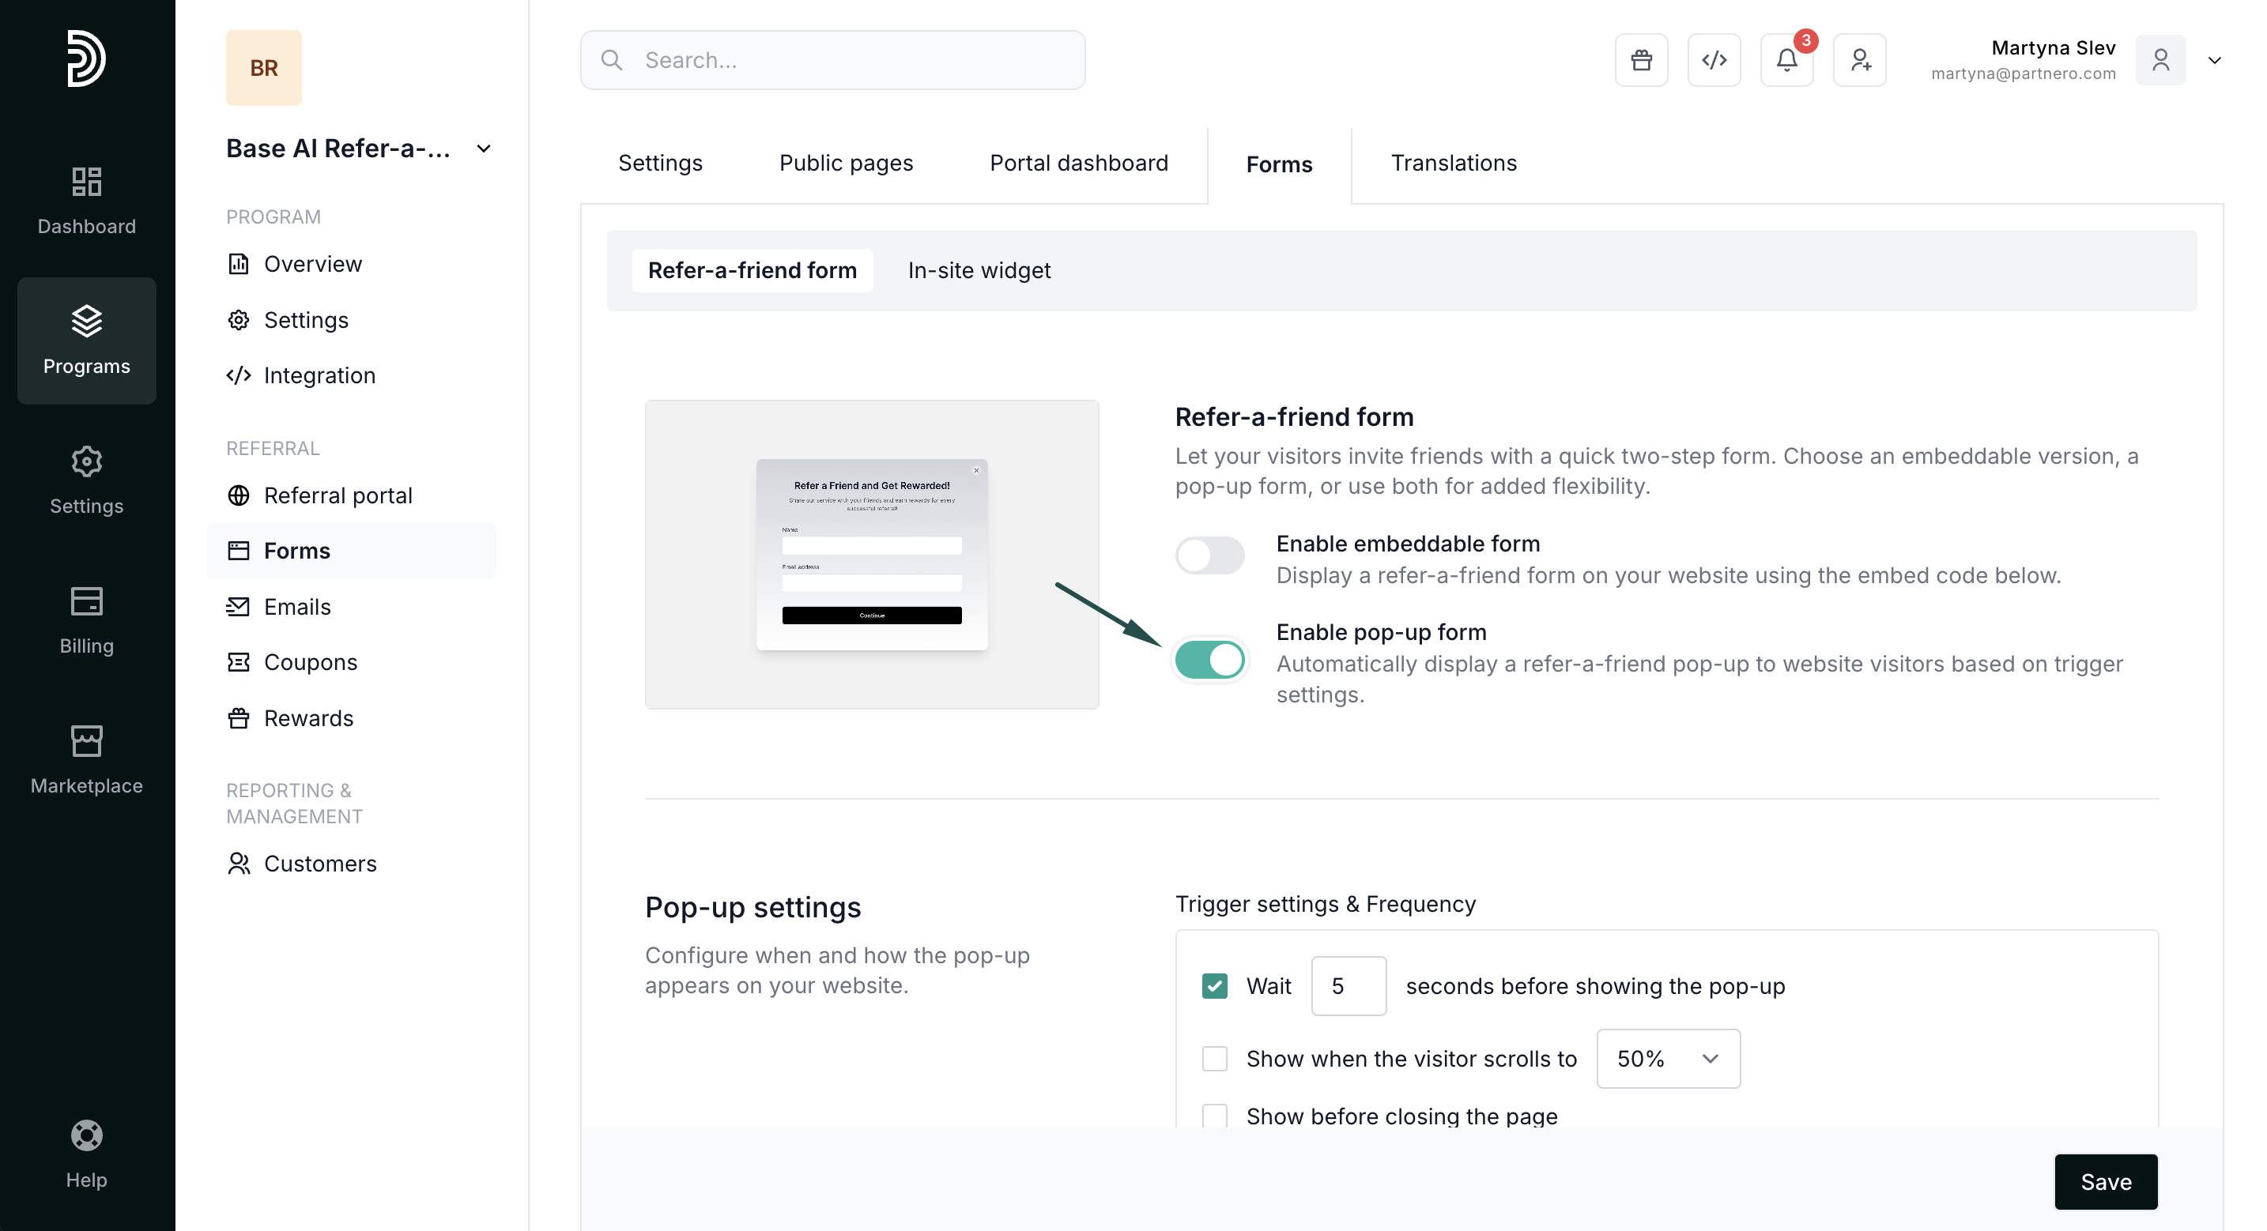Switch to the Translations tab

coord(1453,163)
